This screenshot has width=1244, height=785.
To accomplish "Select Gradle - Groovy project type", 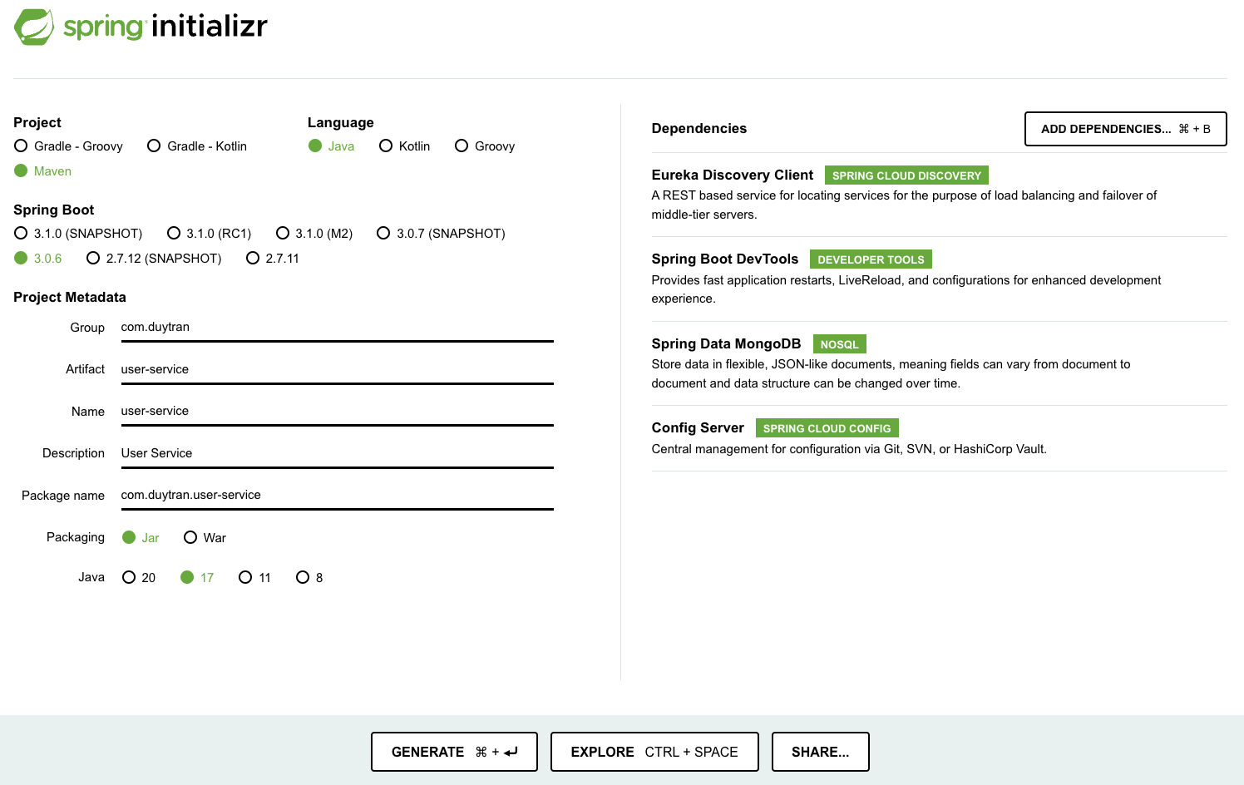I will coord(22,146).
